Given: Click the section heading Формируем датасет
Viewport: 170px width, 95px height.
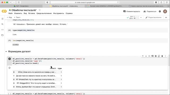Looking at the screenshot, I should pos(19,51).
